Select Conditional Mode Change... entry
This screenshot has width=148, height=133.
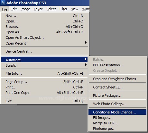pos(117,112)
